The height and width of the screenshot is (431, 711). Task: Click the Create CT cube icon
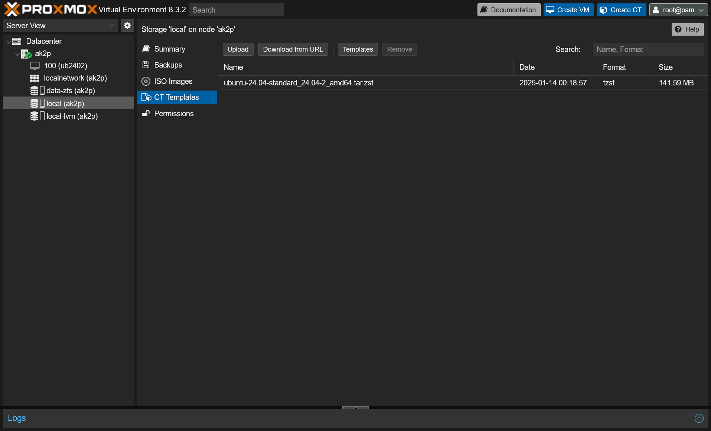604,10
